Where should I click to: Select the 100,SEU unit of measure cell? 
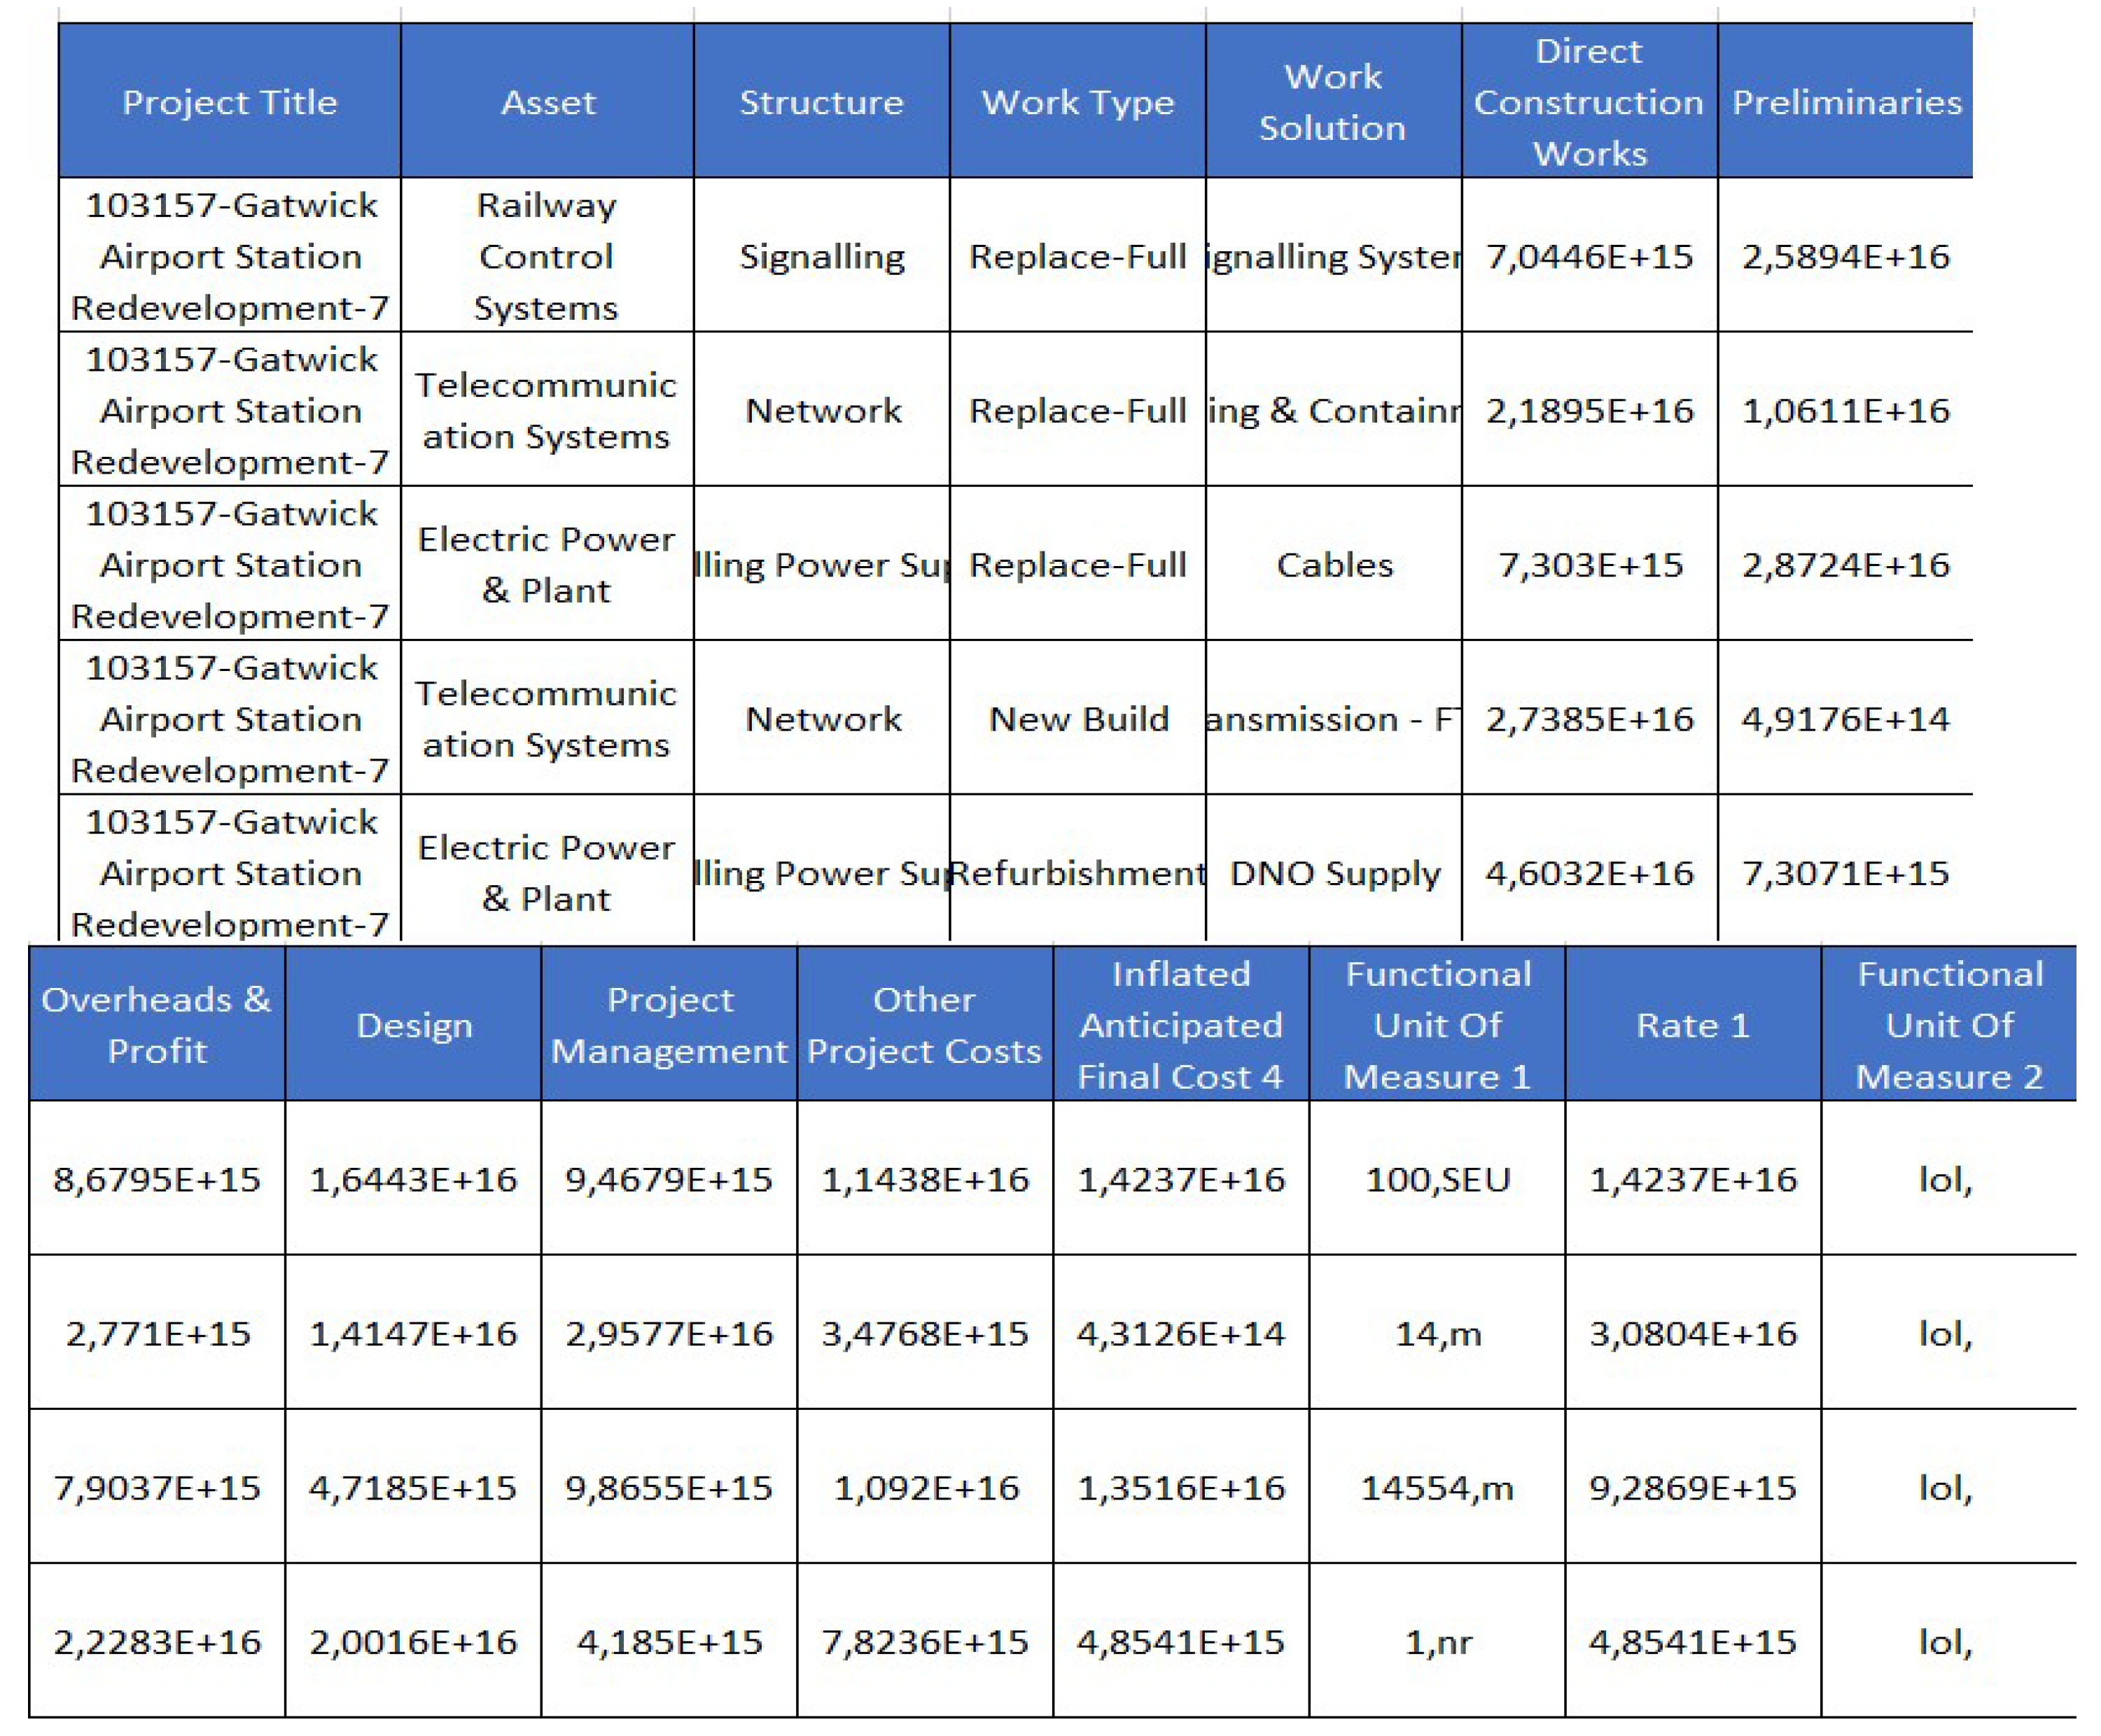pyautogui.click(x=1438, y=1179)
